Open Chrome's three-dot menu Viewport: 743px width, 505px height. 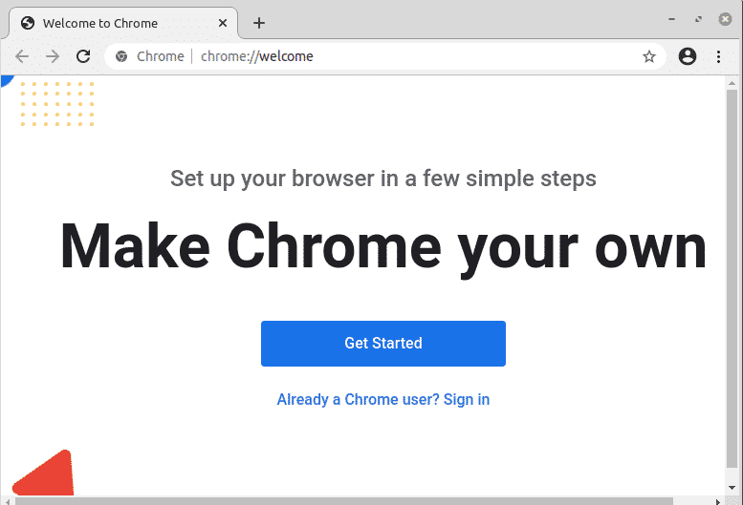click(x=719, y=56)
